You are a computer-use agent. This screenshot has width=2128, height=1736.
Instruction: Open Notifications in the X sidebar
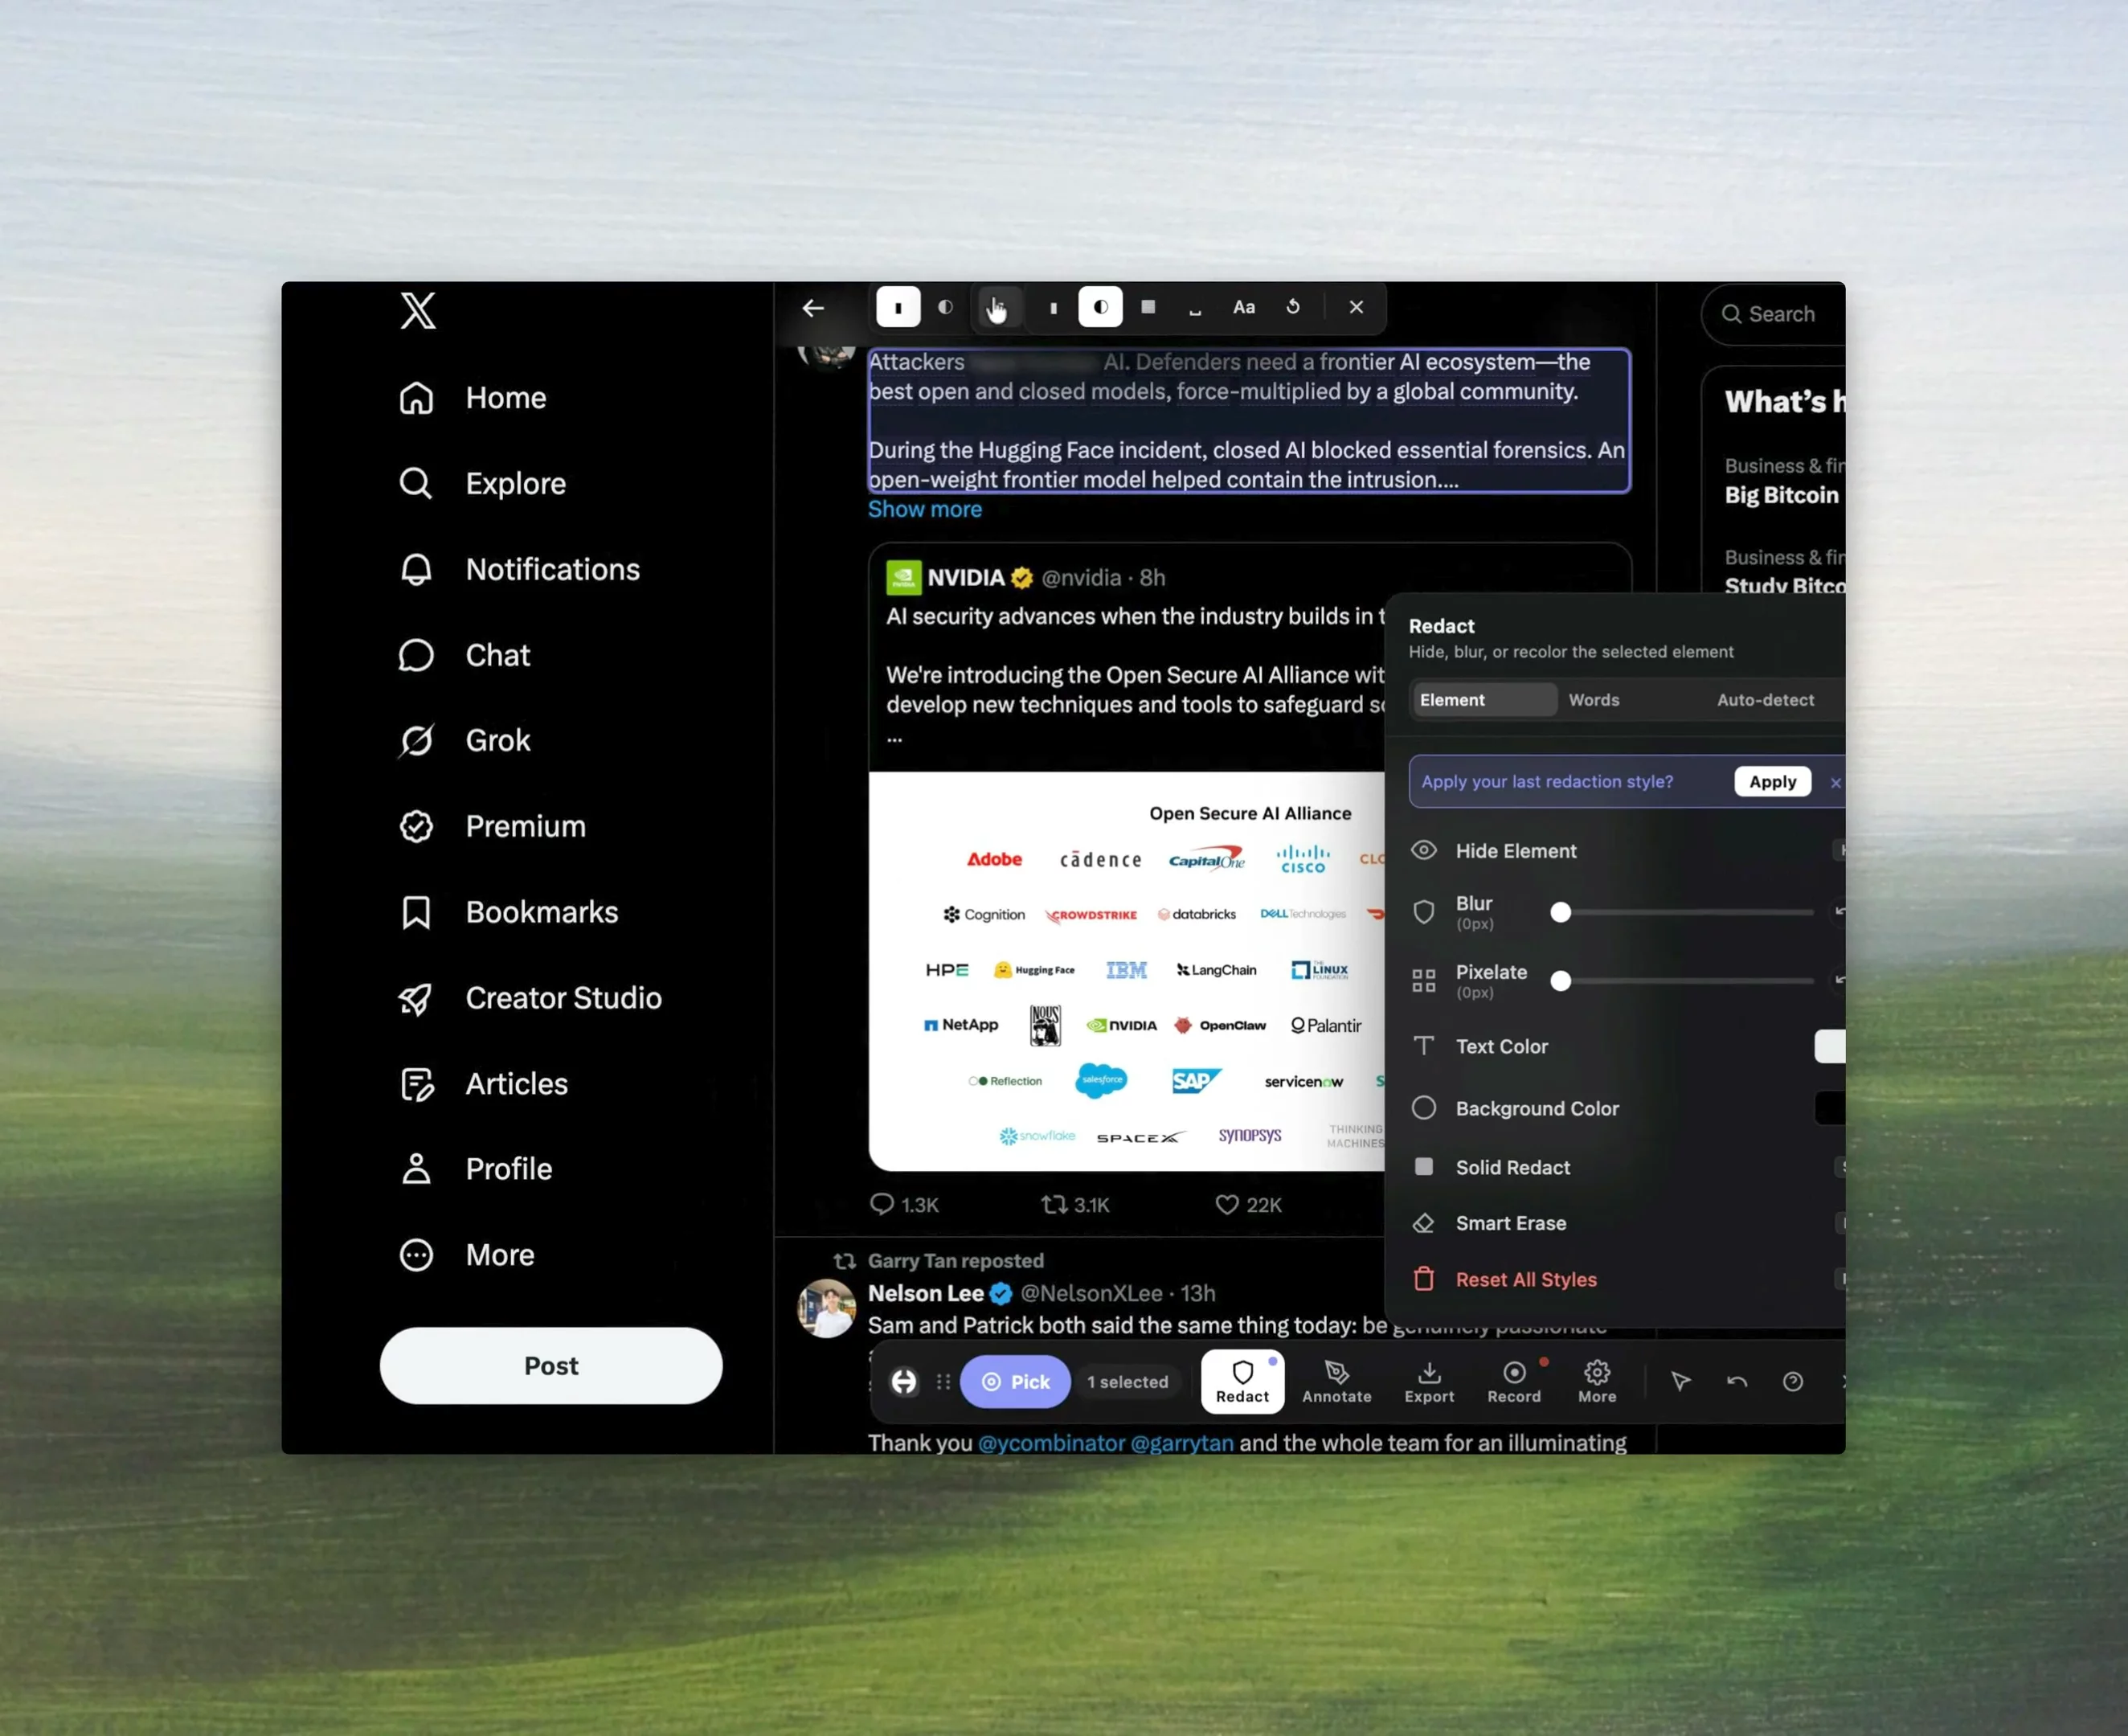click(519, 570)
